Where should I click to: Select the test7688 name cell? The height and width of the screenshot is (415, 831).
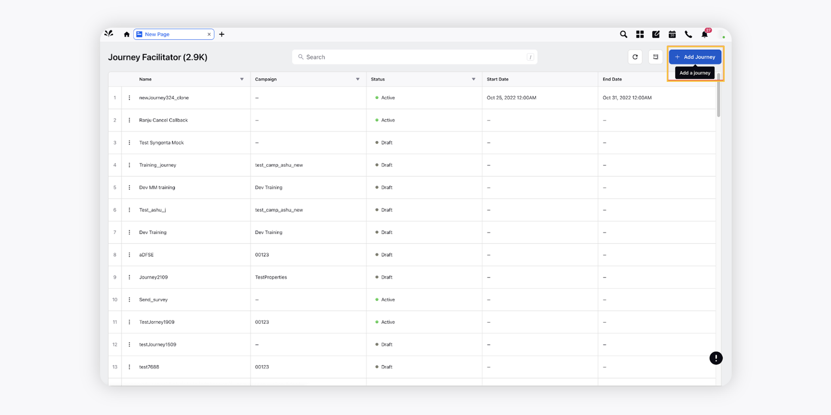(x=149, y=367)
